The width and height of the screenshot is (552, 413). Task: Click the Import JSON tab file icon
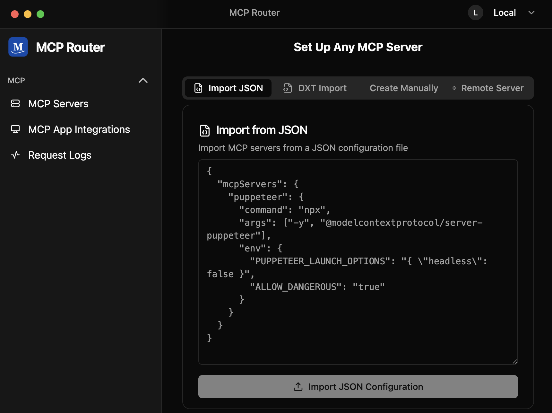tap(198, 88)
